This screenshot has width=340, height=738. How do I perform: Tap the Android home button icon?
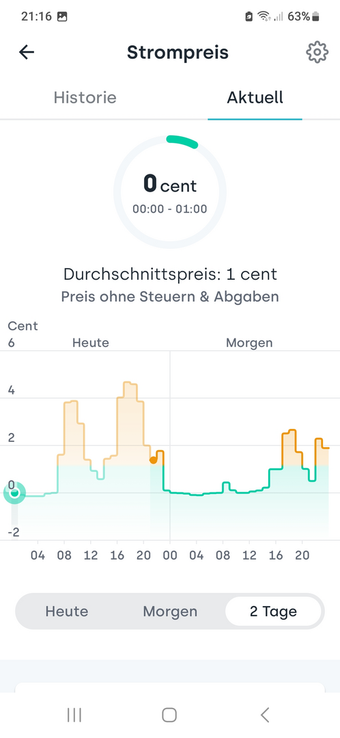[169, 715]
